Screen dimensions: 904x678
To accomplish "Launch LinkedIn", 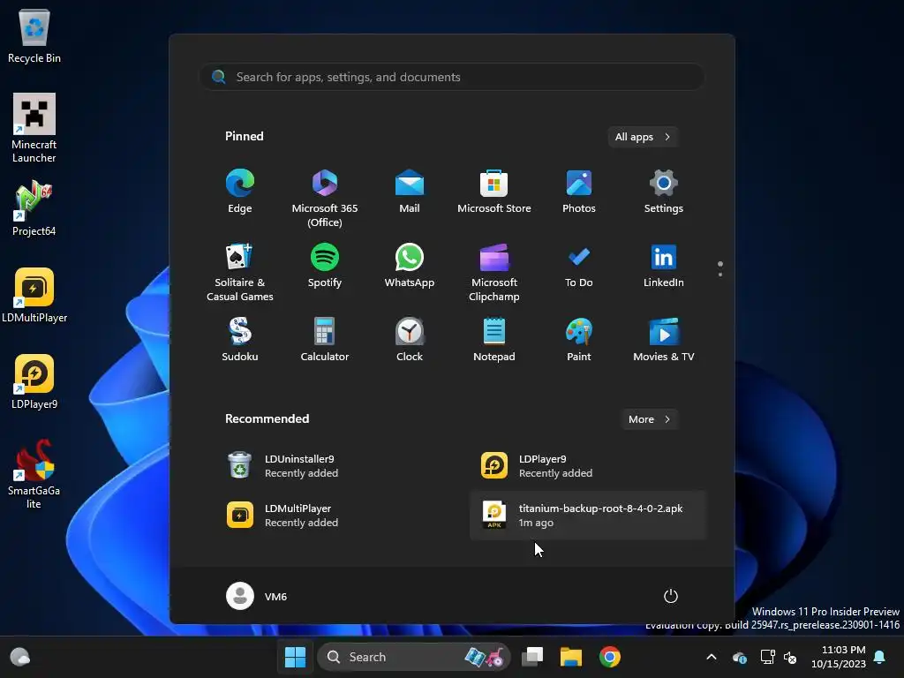I will (664, 267).
